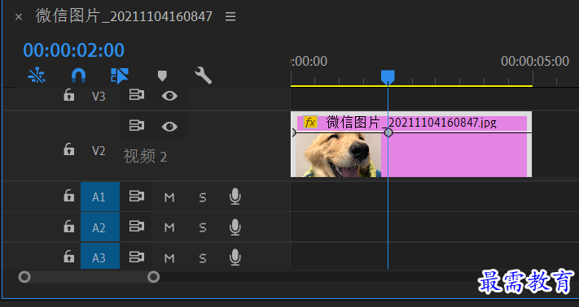Image resolution: width=579 pixels, height=307 pixels.
Task: Click the 00:00:05:00 ruler mark
Action: click(x=535, y=61)
